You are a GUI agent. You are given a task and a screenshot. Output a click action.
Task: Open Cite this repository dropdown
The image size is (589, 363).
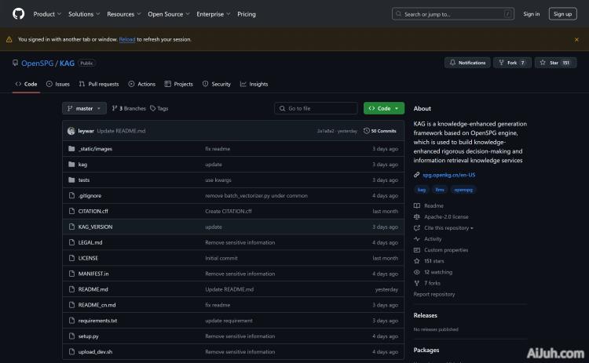click(x=449, y=227)
